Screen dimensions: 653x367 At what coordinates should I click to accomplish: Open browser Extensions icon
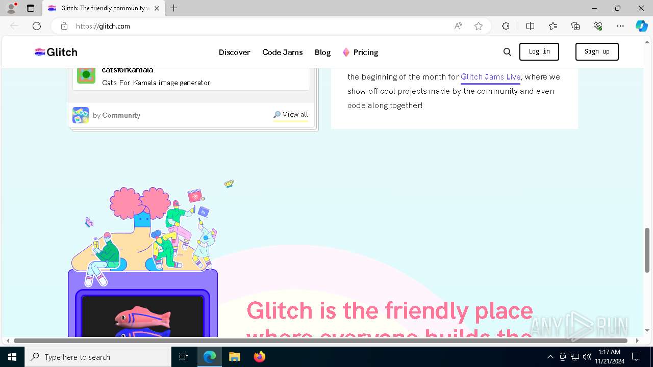pyautogui.click(x=506, y=26)
